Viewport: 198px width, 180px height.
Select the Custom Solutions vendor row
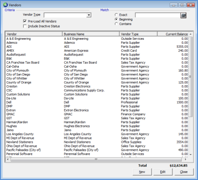tap(97, 94)
